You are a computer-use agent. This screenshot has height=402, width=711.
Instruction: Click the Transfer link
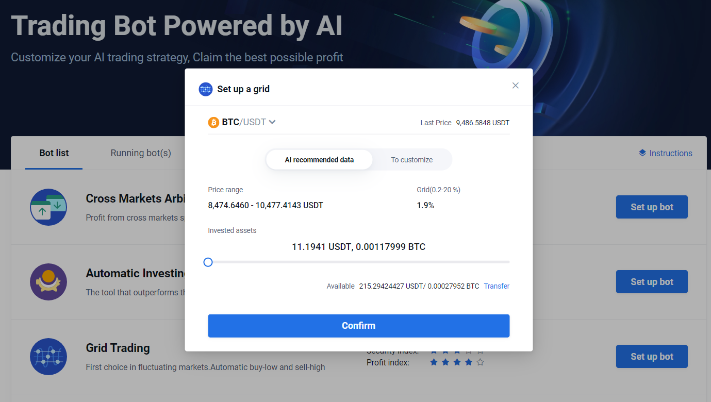(x=497, y=286)
